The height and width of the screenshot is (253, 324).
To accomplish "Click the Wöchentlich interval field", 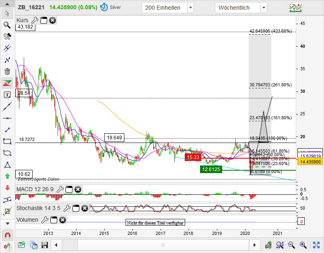I will (x=237, y=8).
